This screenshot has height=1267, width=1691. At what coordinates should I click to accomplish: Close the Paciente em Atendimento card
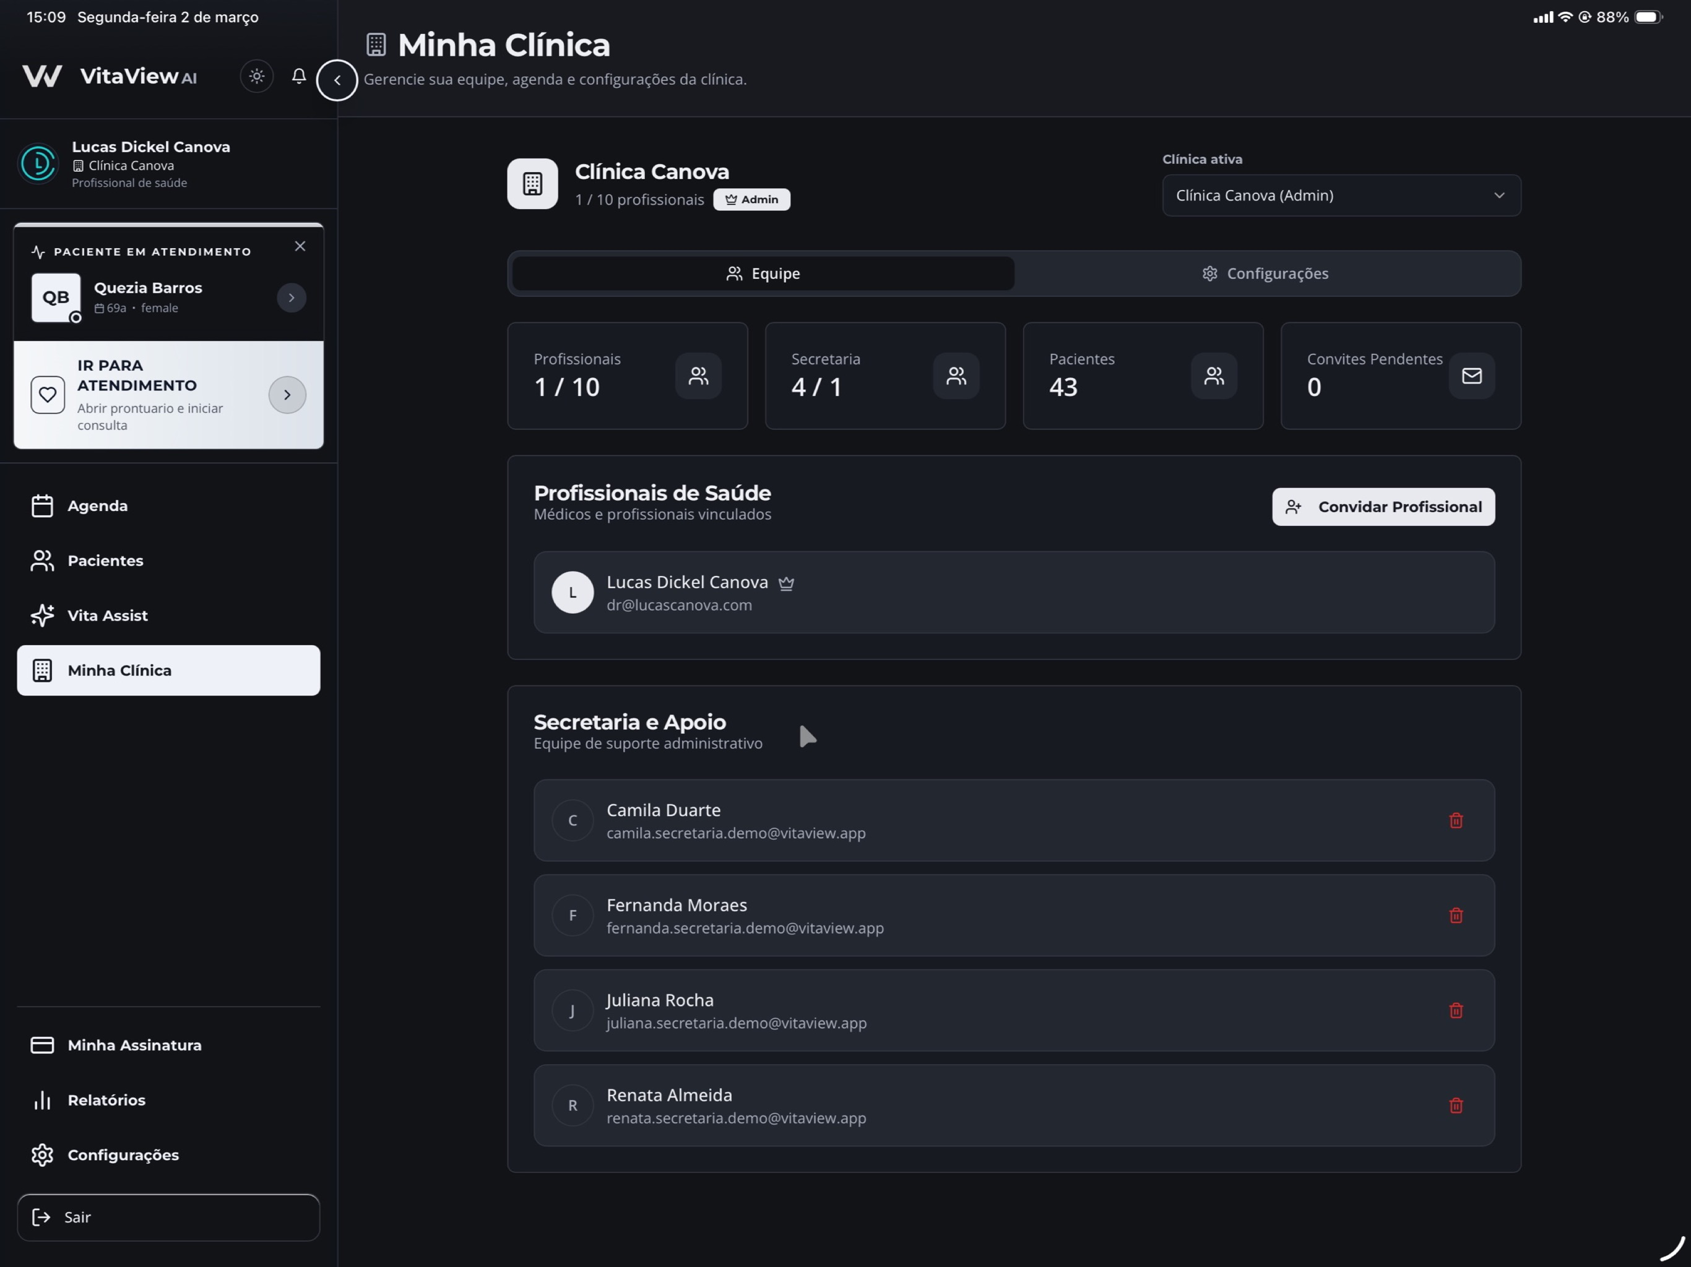coord(300,246)
